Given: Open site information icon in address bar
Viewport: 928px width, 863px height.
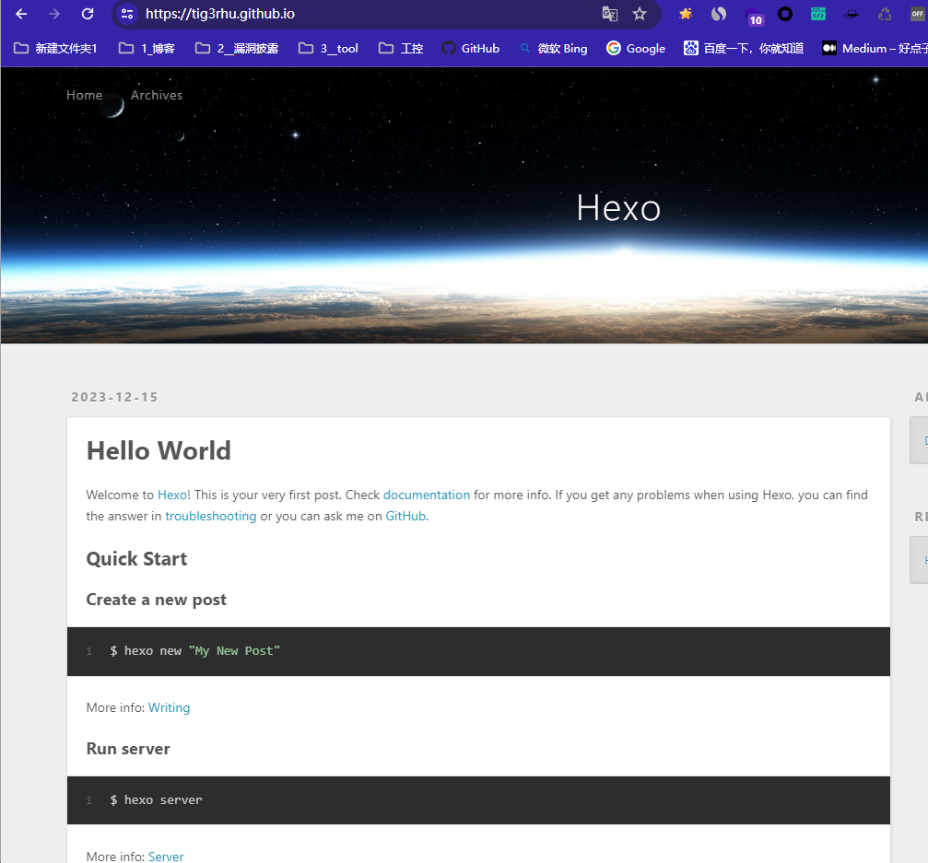Looking at the screenshot, I should tap(126, 14).
